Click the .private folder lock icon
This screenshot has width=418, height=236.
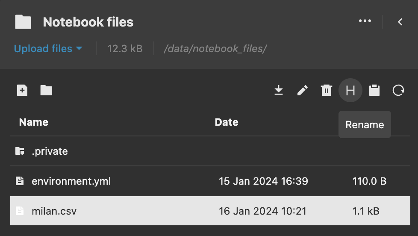point(20,151)
